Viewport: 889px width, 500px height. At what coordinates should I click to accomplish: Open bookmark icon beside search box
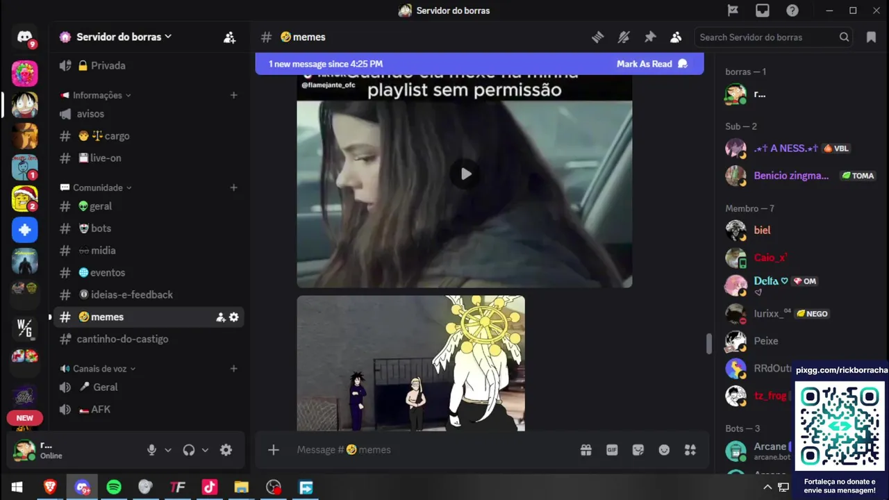871,37
